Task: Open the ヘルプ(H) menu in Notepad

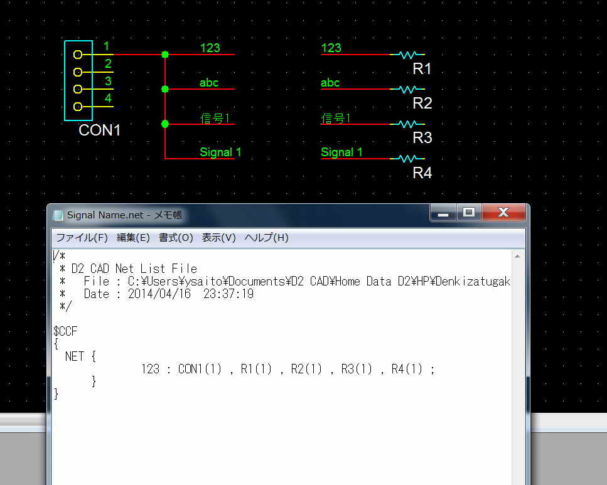Action: 266,237
